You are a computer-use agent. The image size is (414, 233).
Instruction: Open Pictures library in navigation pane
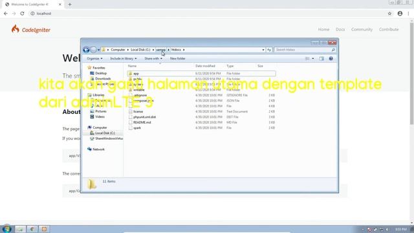click(101, 111)
